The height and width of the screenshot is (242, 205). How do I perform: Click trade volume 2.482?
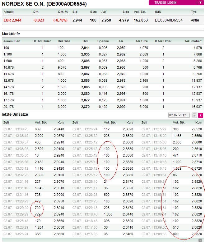39,162
